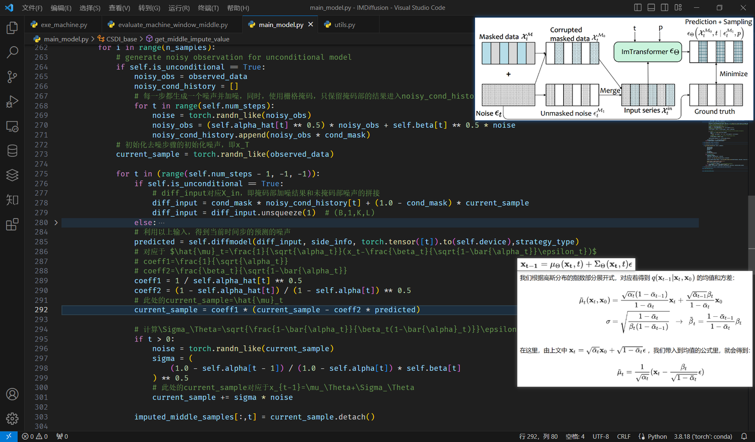Open the Extensions view icon
The width and height of the screenshot is (755, 442).
12,225
